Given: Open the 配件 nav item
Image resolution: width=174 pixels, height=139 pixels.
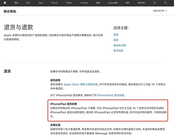Looking at the screenshot, I should click(x=128, y=3).
